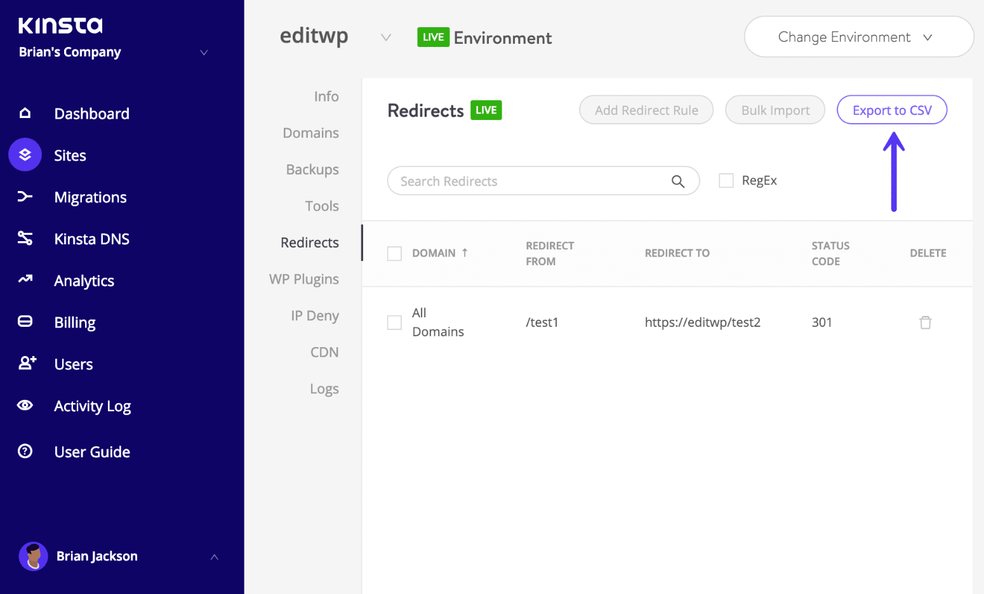Go to Sites in the sidebar
Viewport: 984px width, 594px height.
click(70, 155)
